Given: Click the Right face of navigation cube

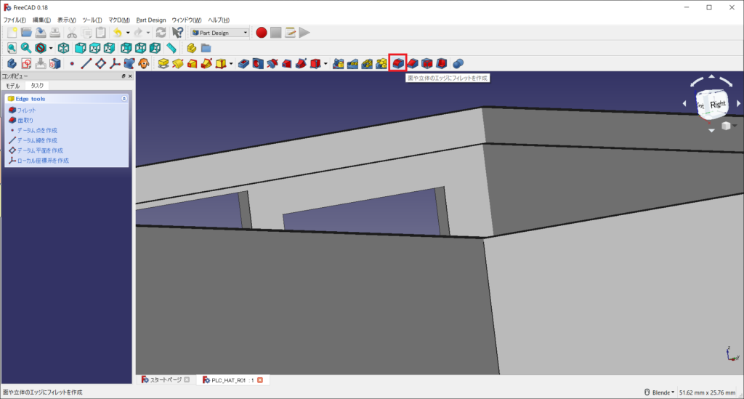Looking at the screenshot, I should click(718, 104).
